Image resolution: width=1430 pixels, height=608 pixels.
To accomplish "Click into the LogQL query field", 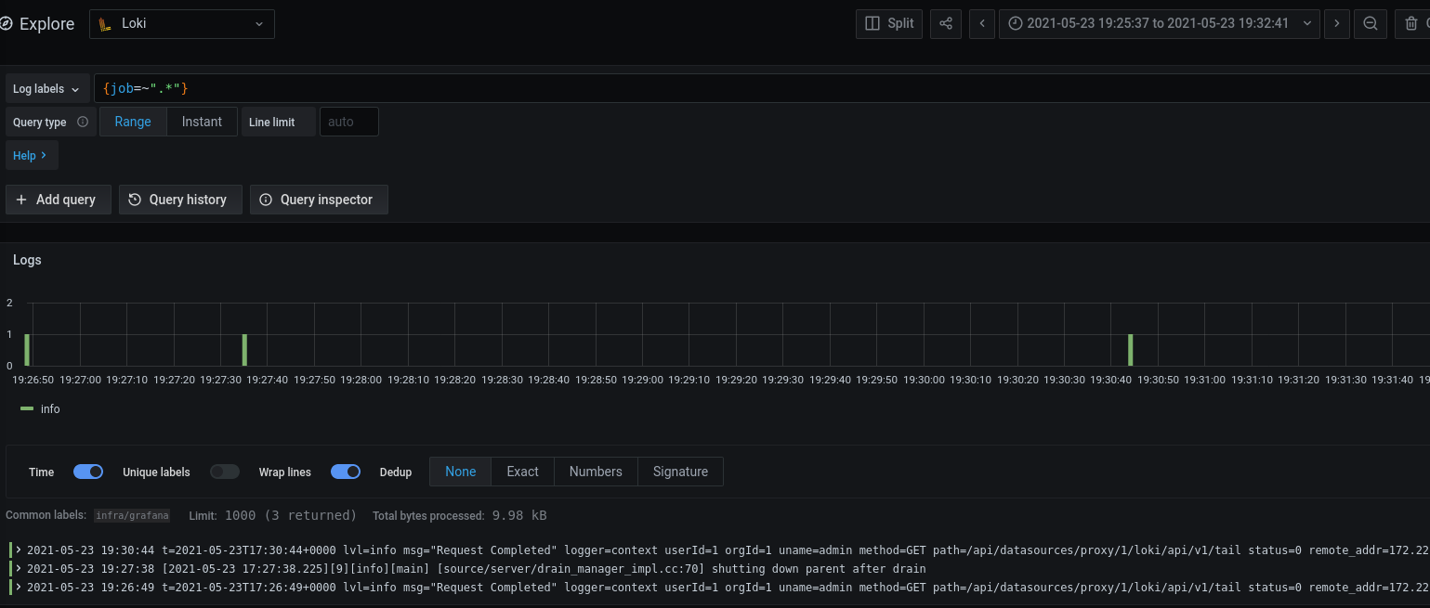I will pos(762,88).
